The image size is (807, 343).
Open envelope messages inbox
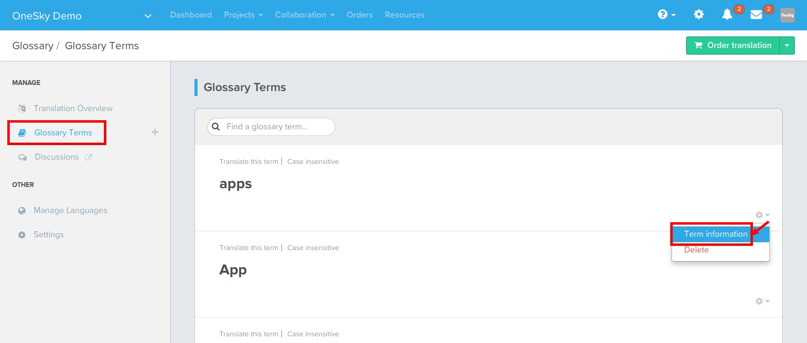(756, 15)
